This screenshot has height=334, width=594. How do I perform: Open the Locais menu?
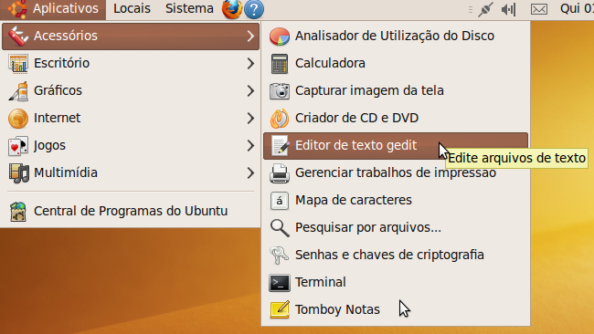[132, 8]
